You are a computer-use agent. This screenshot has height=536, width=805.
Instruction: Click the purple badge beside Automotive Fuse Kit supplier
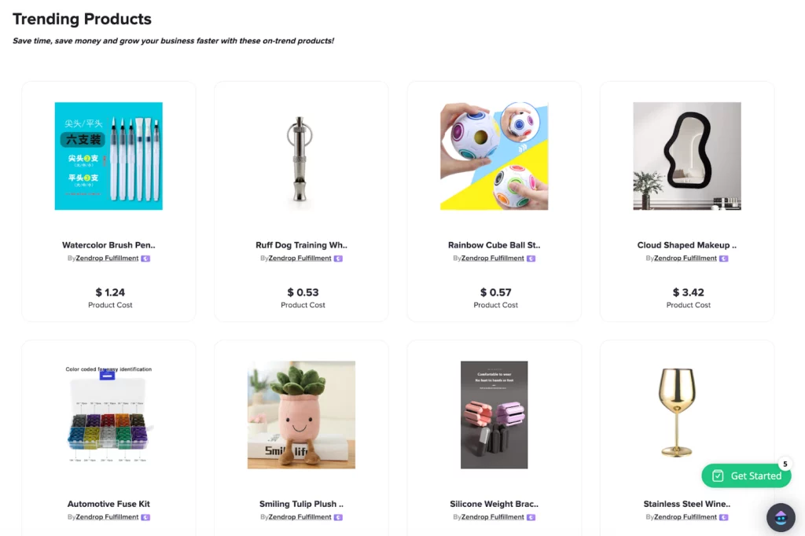[x=145, y=517]
